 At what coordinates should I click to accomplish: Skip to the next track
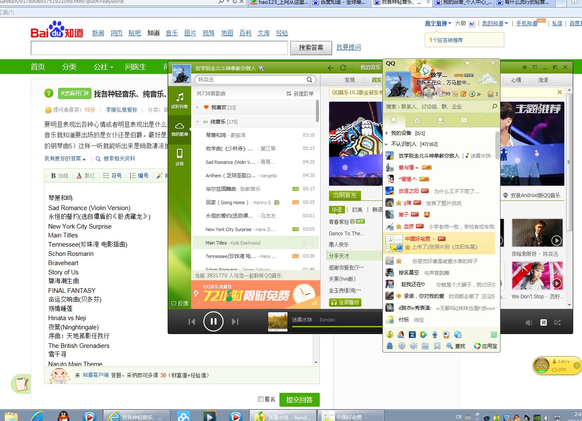[x=235, y=321]
